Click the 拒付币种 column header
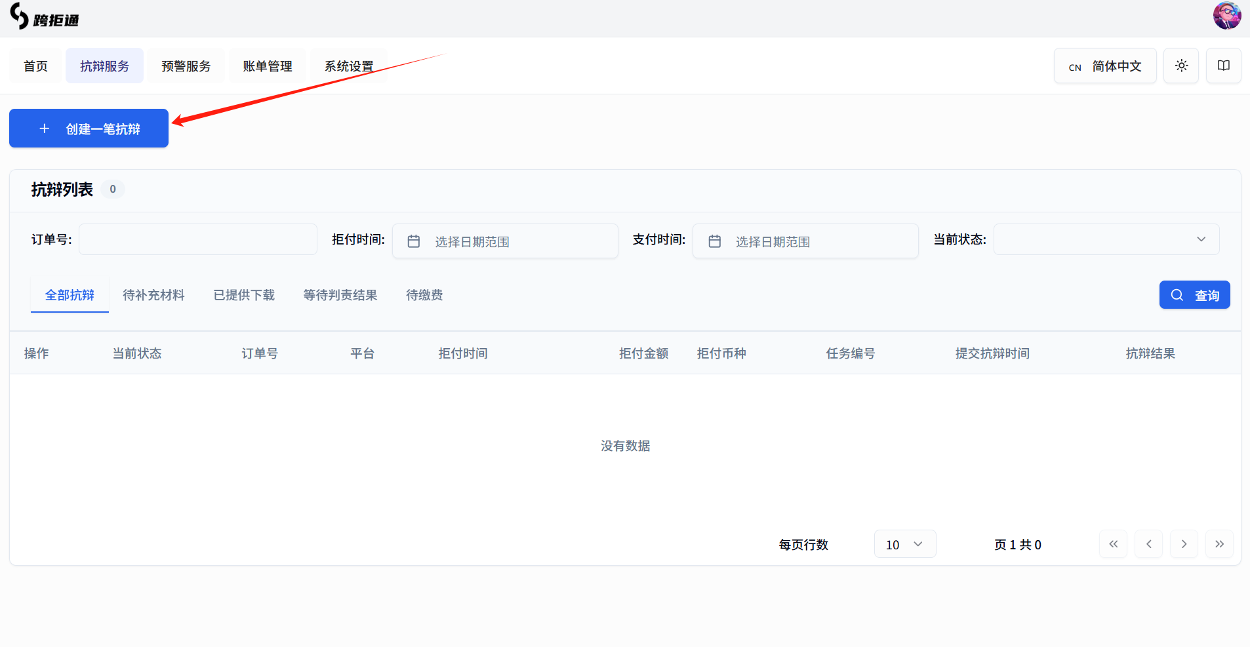1250x647 pixels. click(x=721, y=353)
